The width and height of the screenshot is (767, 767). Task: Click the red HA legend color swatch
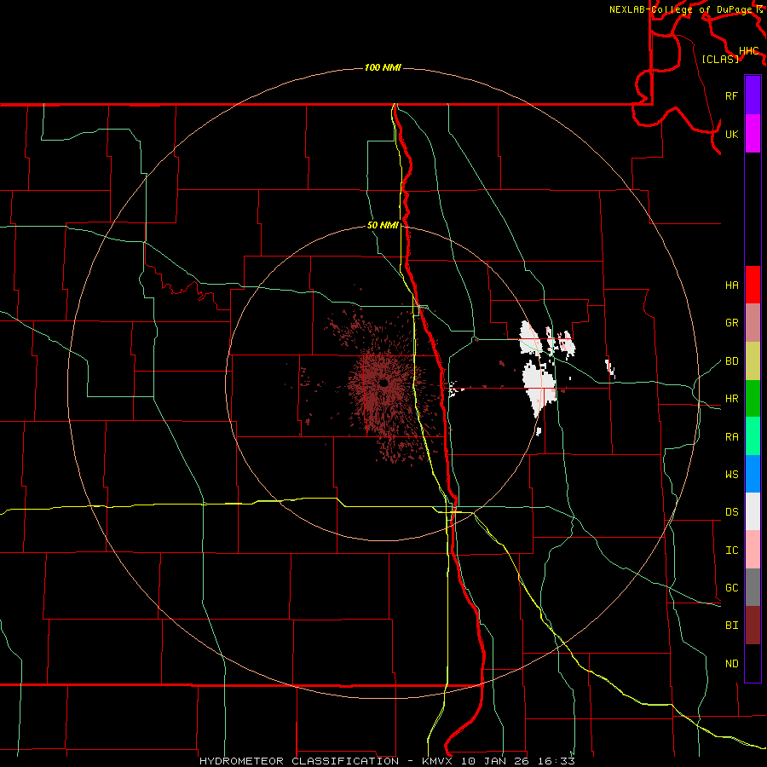point(753,285)
